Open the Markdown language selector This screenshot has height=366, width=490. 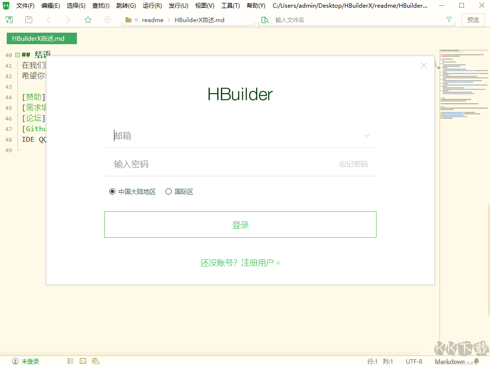coord(450,361)
